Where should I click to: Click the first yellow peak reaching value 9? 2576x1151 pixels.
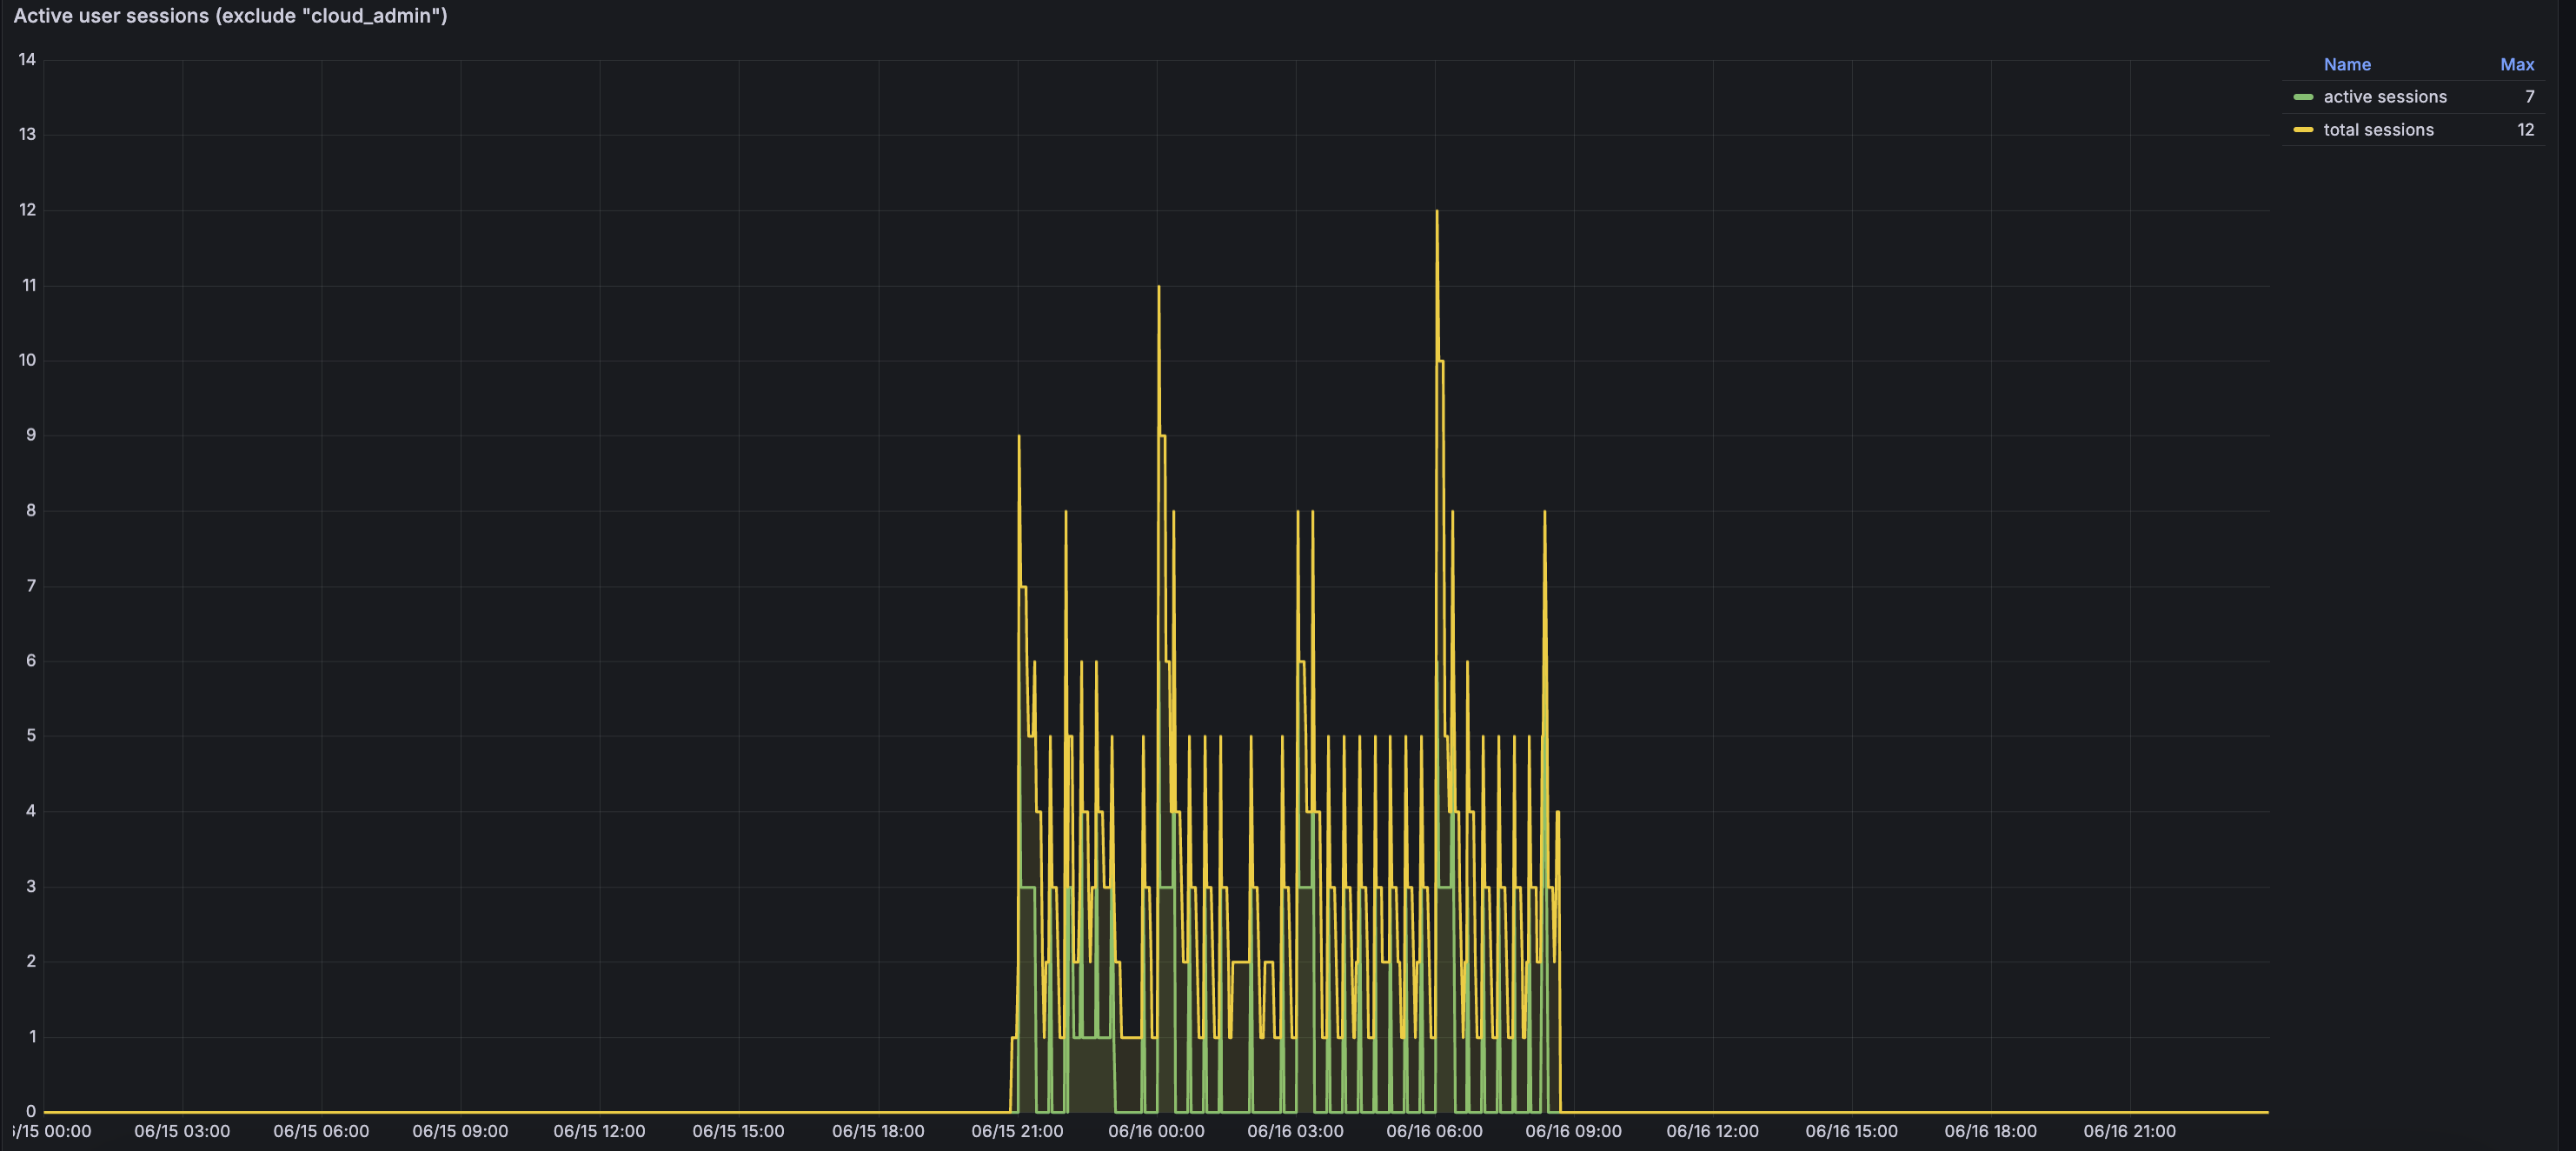1019,438
